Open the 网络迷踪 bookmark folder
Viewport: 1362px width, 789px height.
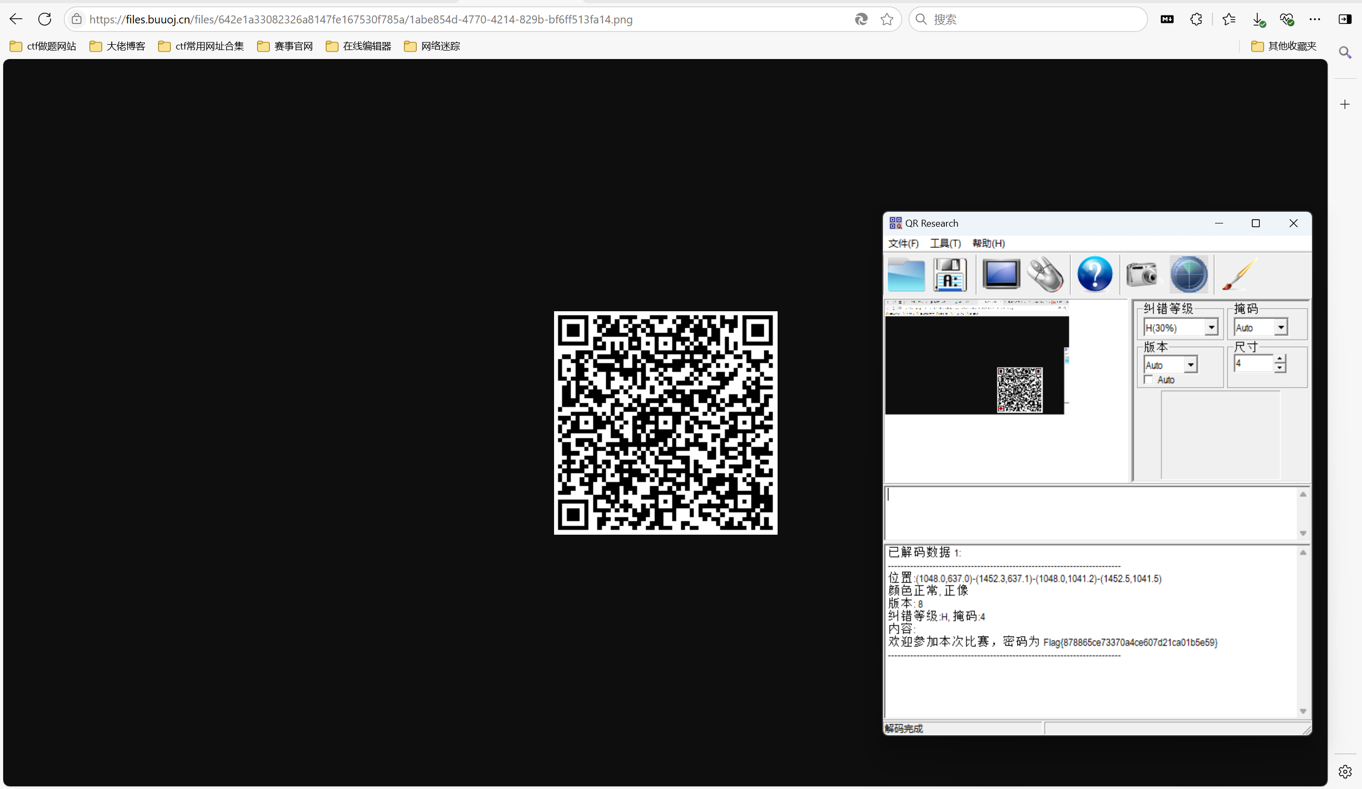pos(432,46)
